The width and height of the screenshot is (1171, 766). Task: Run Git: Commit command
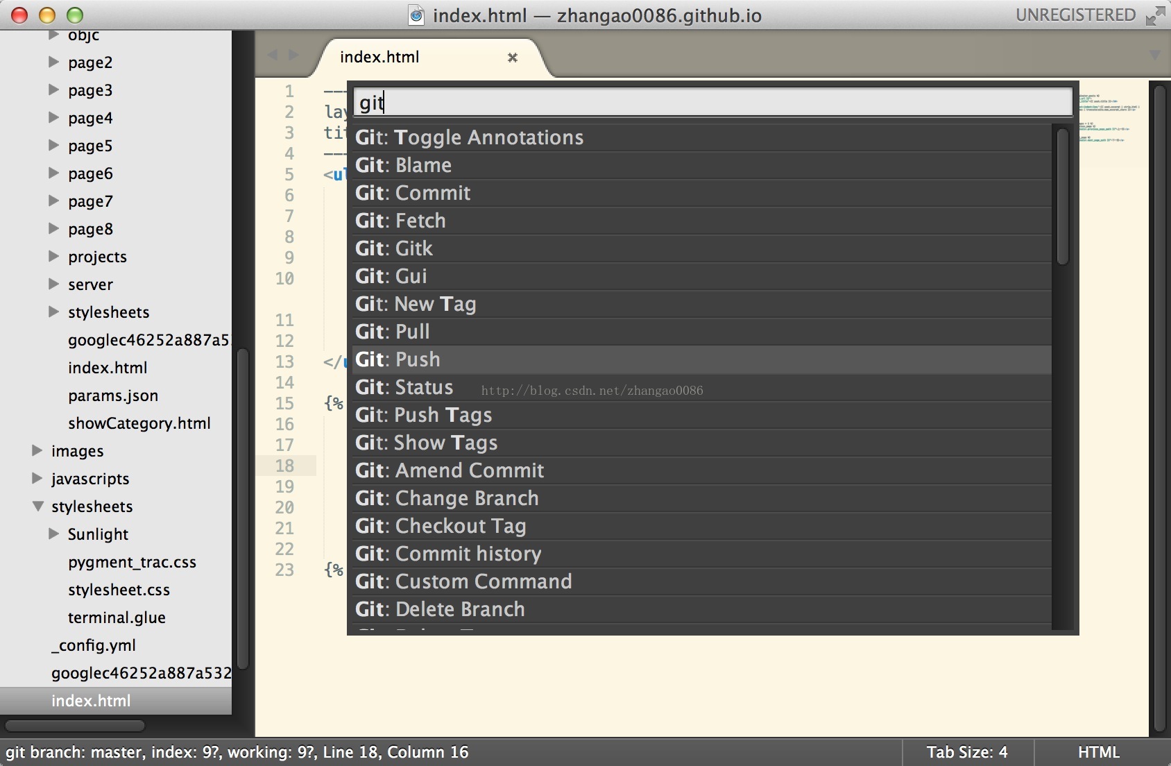pyautogui.click(x=702, y=193)
